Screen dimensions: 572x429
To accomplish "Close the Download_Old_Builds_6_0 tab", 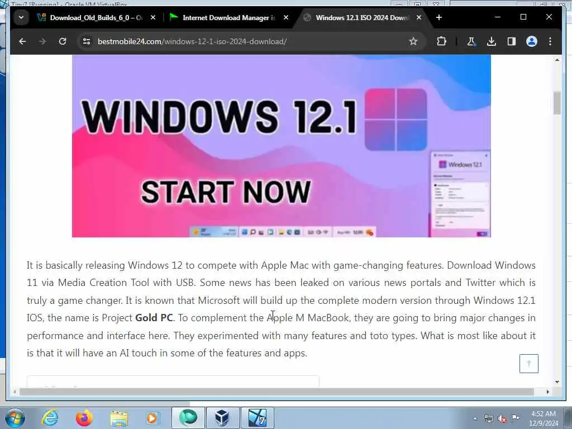I will coord(153,17).
